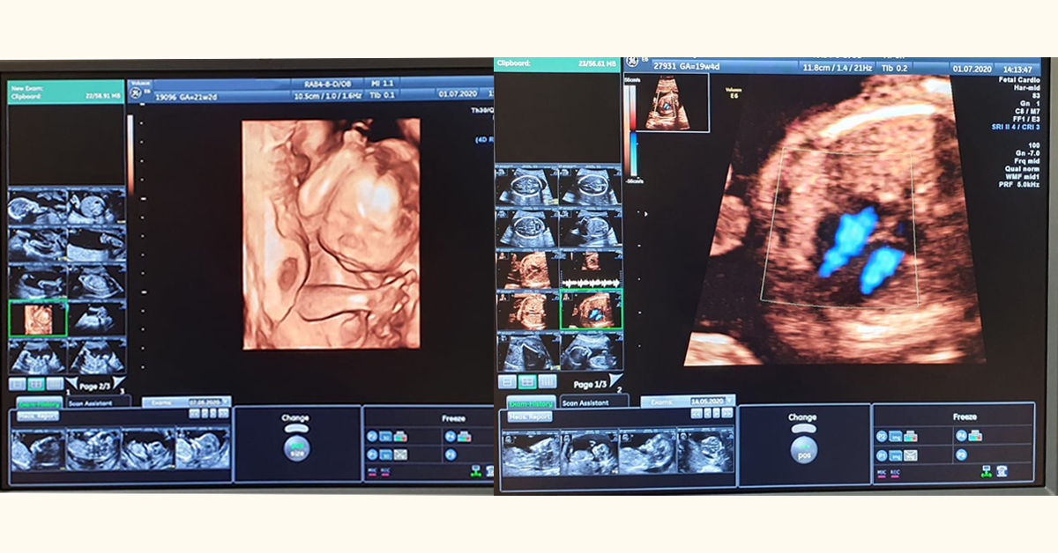This screenshot has height=553, width=1058.
Task: Toggle the Change pos trackball button
Action: point(803,447)
